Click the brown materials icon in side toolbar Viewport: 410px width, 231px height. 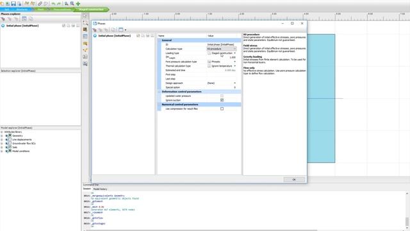click(85, 30)
